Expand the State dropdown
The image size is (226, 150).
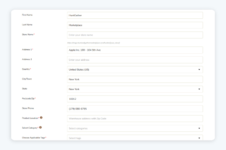pos(134,89)
